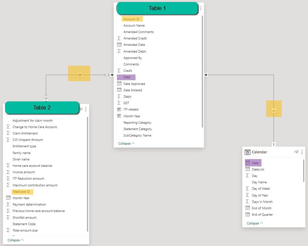Viewport: 308px width, 246px height.
Task: Click the Calendar table icon in header
Action: [247, 152]
